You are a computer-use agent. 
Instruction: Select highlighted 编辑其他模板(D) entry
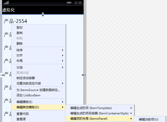38,107
